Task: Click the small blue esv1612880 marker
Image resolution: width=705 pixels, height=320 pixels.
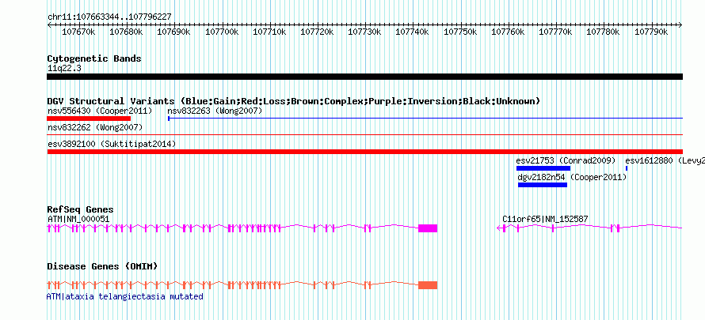Action: pos(627,168)
